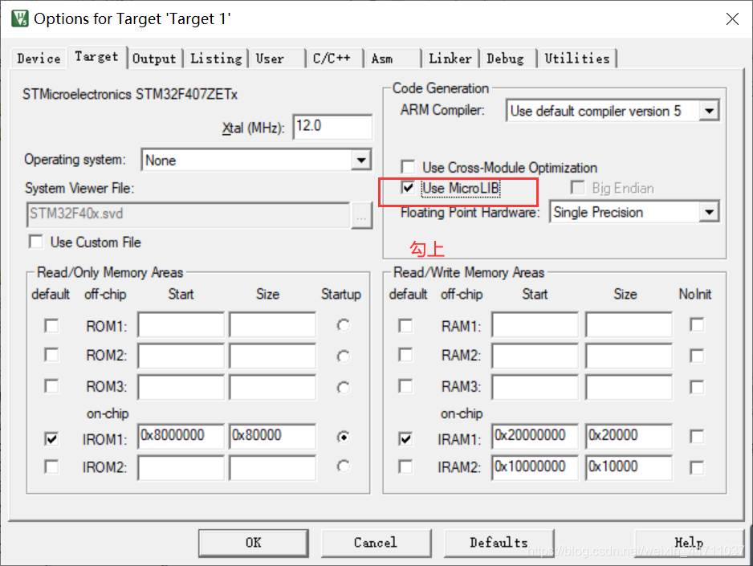Select the ROM3 Startup radio button
This screenshot has width=753, height=566.
click(x=343, y=388)
